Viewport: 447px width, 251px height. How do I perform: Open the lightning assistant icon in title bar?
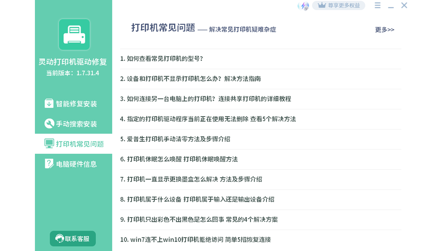tap(302, 5)
